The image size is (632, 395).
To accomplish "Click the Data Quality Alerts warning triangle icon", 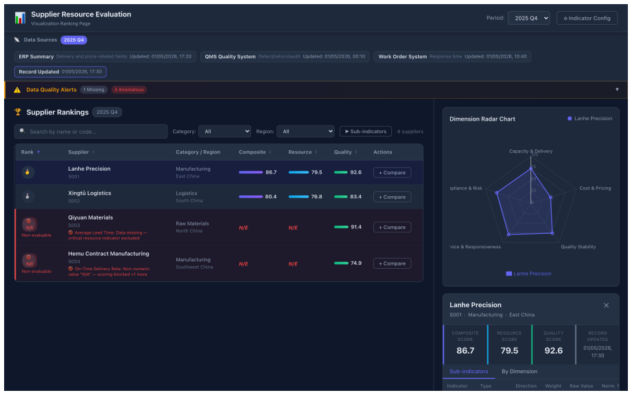I will 17,90.
